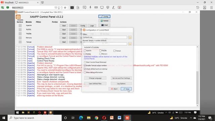Open AnyDesk permissions shield menu

tap(108, 7)
